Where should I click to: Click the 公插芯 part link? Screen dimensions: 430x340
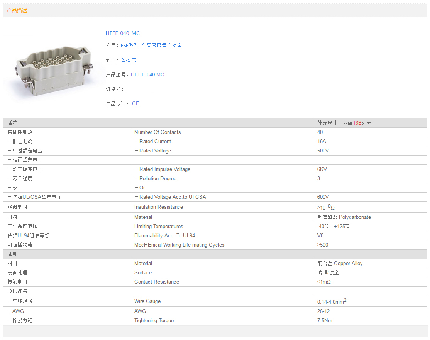click(128, 60)
